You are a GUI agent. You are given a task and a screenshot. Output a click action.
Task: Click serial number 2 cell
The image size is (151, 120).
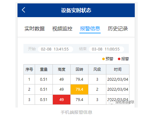(29, 89)
